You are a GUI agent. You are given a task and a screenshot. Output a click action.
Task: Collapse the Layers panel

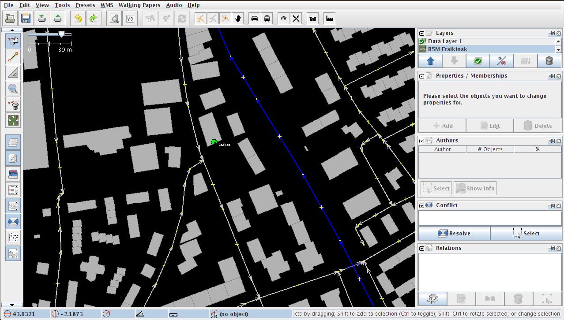click(421, 33)
